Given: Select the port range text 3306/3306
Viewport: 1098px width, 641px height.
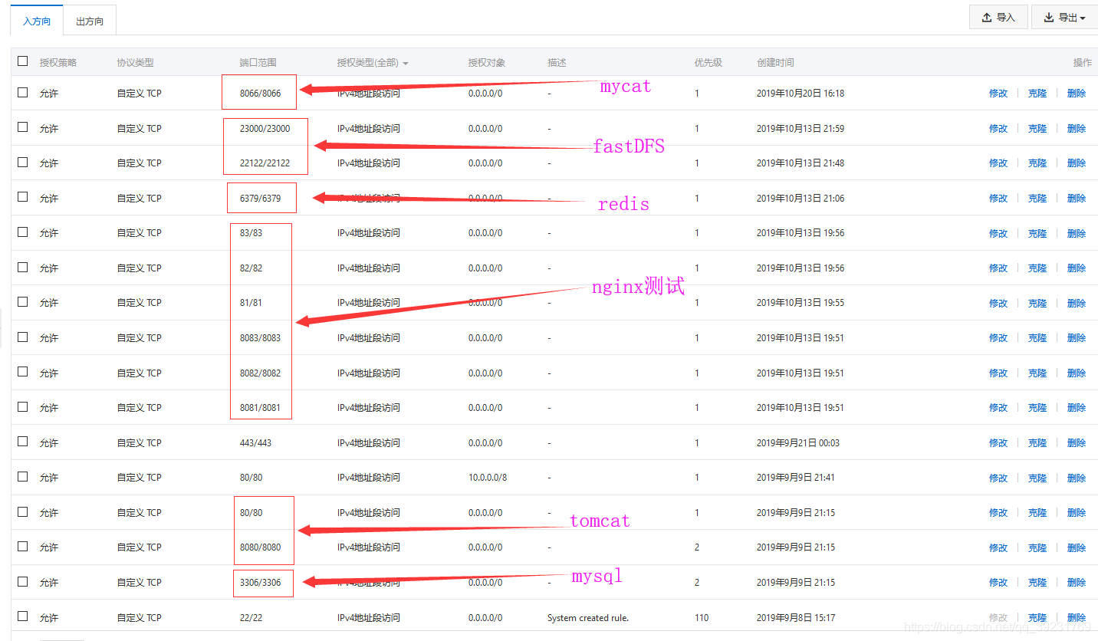Looking at the screenshot, I should 260,583.
